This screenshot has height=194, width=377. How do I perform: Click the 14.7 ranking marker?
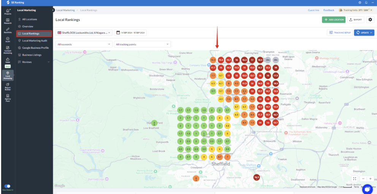[268, 91]
